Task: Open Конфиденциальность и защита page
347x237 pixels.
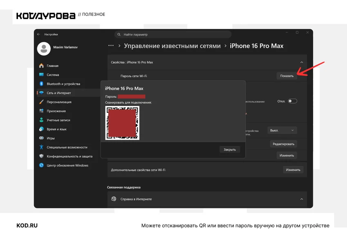Action: click(x=69, y=156)
